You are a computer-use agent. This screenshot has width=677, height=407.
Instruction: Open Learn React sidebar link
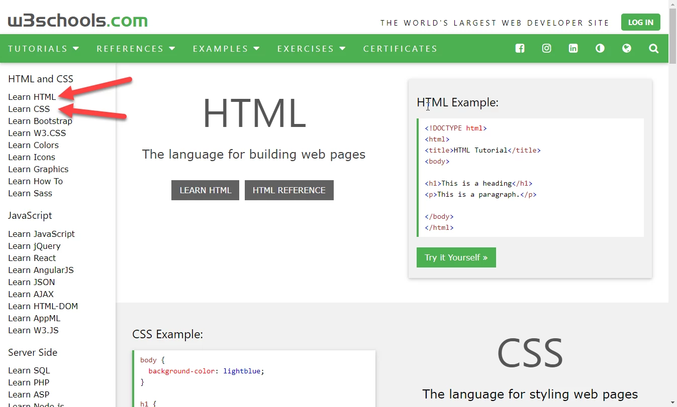[x=32, y=258]
